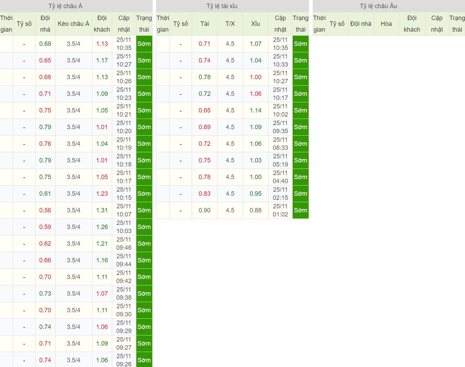Select the 'Hòa' column header
The image size is (465, 367).
point(386,24)
